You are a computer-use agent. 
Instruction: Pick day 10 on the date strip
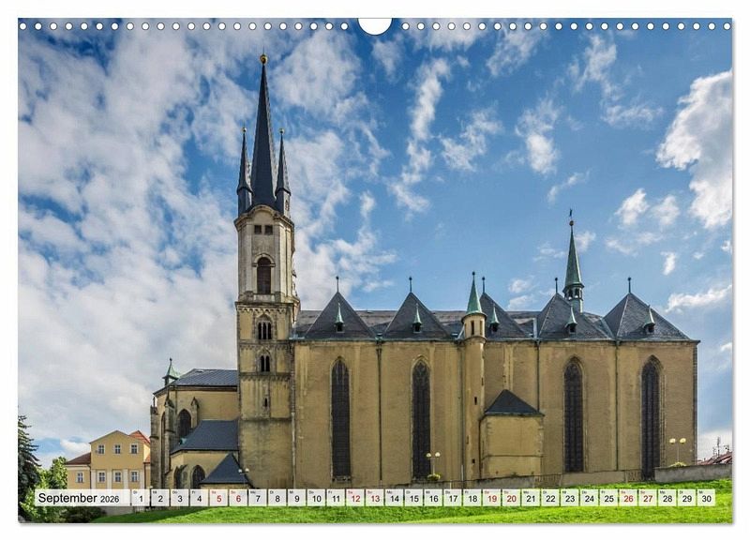point(315,498)
